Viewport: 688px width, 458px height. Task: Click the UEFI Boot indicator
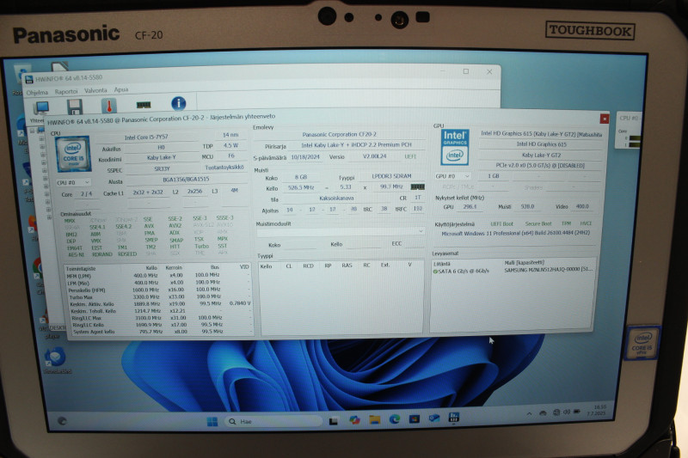tap(501, 223)
